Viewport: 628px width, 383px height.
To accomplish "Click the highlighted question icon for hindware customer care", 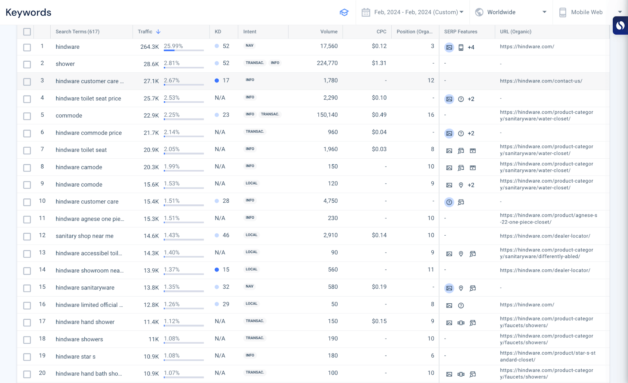I will pos(449,202).
